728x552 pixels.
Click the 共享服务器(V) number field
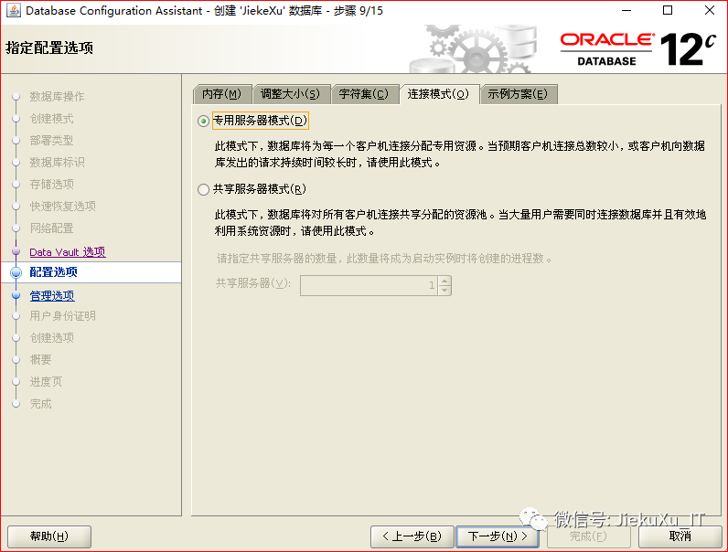(x=369, y=285)
